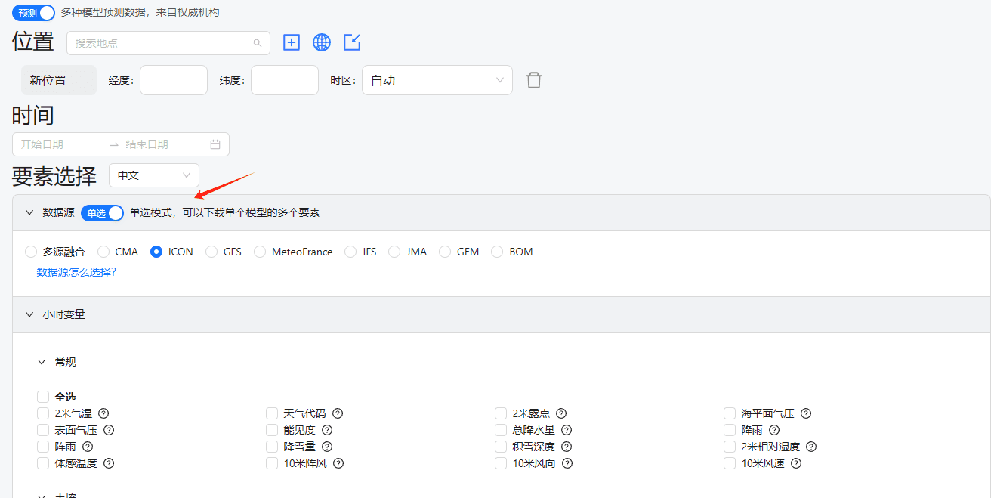Collapse the 常规 variable group

point(42,362)
